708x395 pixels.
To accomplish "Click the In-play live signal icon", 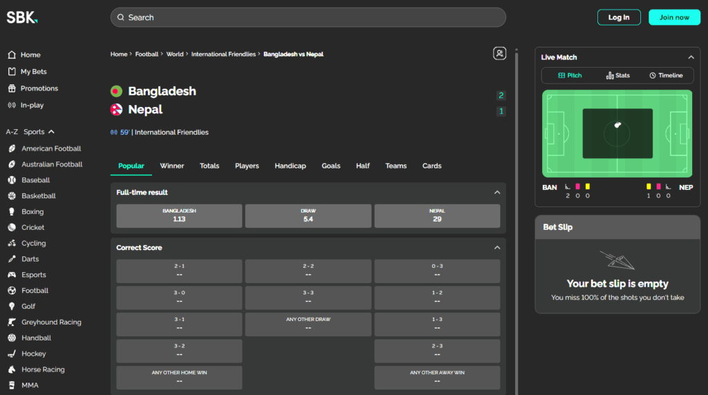I will pyautogui.click(x=12, y=105).
